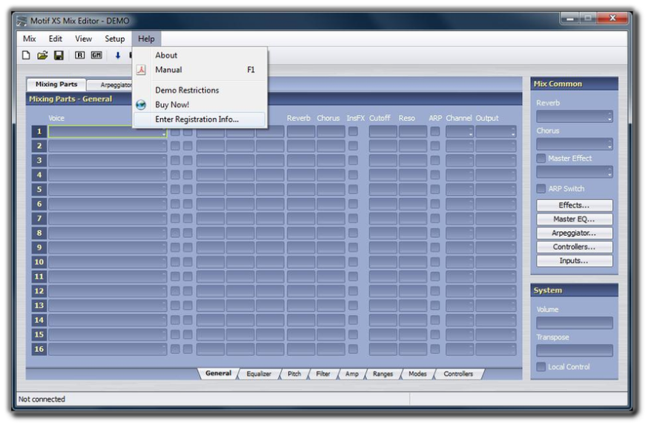Switch to the Mixing Parts tab
The height and width of the screenshot is (429, 651).
[56, 84]
